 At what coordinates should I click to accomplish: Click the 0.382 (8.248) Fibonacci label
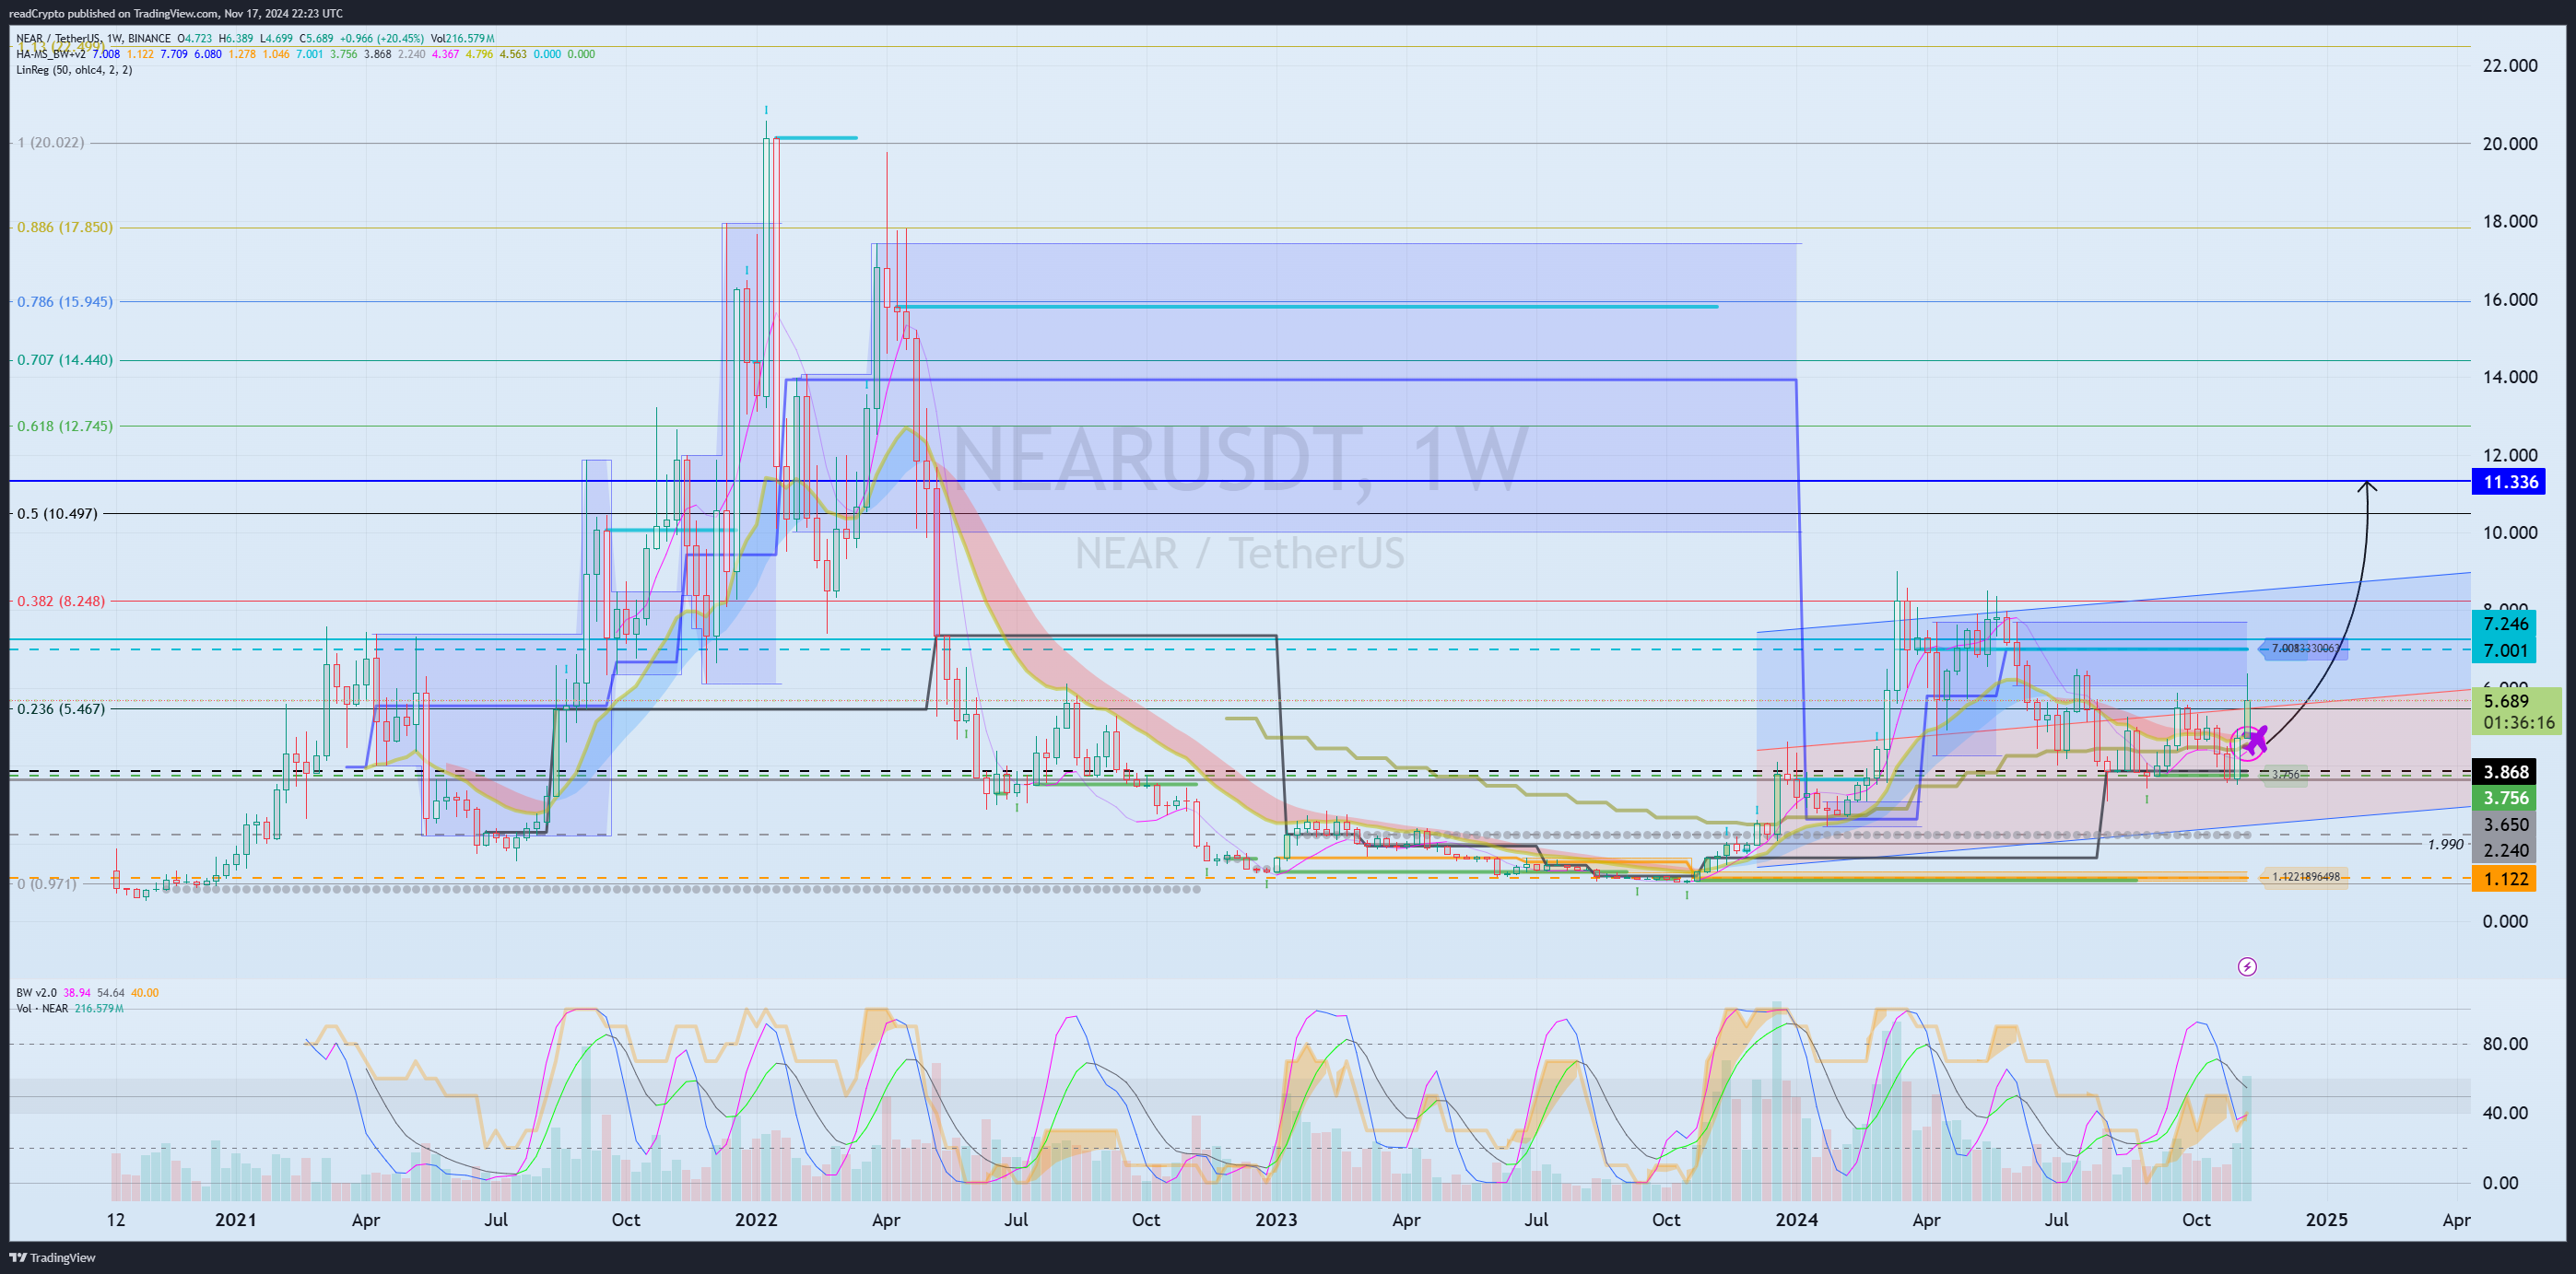61,601
